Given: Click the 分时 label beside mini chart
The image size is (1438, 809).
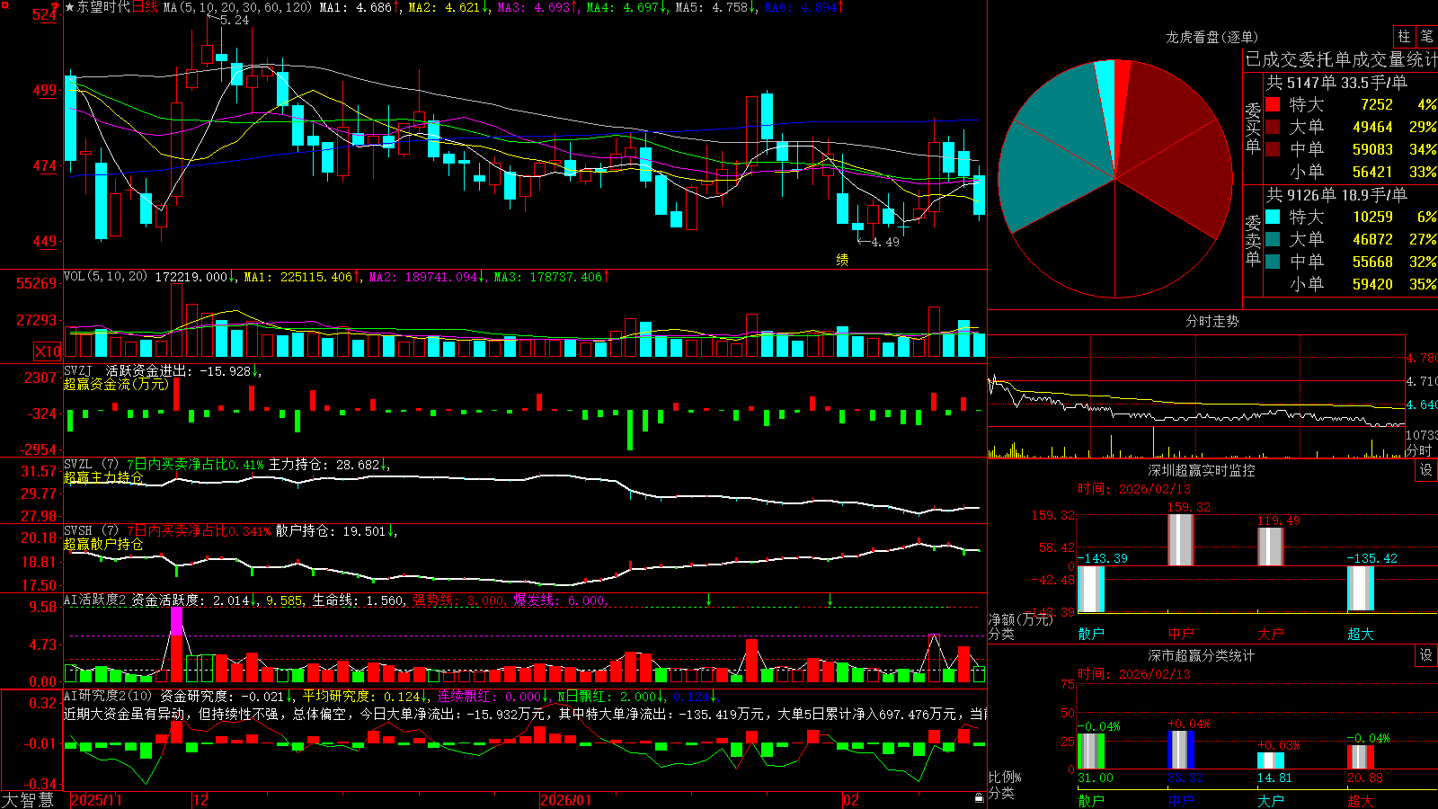Looking at the screenshot, I should (1419, 450).
